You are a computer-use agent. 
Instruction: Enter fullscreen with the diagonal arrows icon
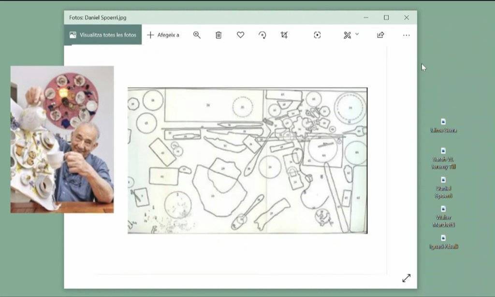click(x=406, y=278)
